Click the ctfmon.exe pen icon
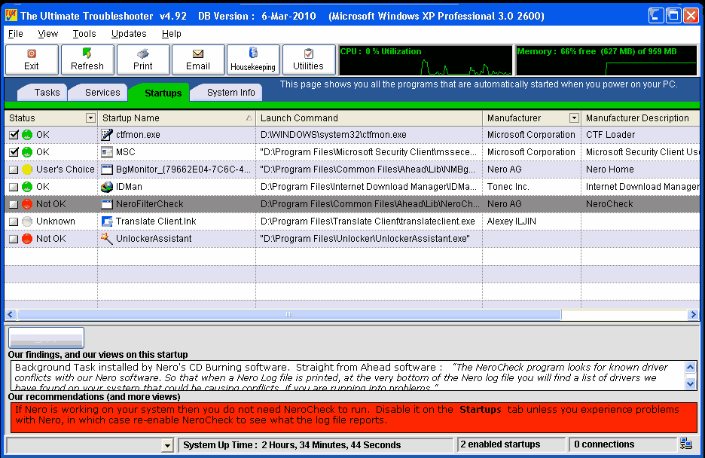This screenshot has height=458, width=705. 106,135
